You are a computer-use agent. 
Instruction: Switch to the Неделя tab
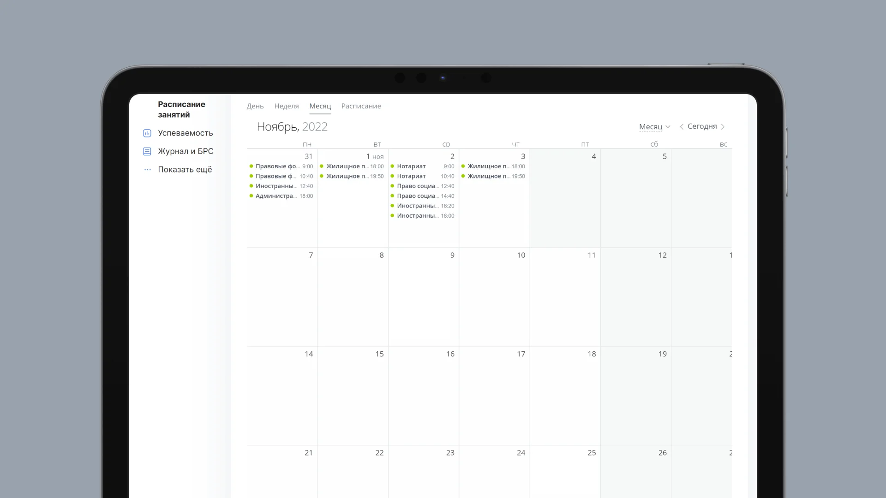pos(286,106)
